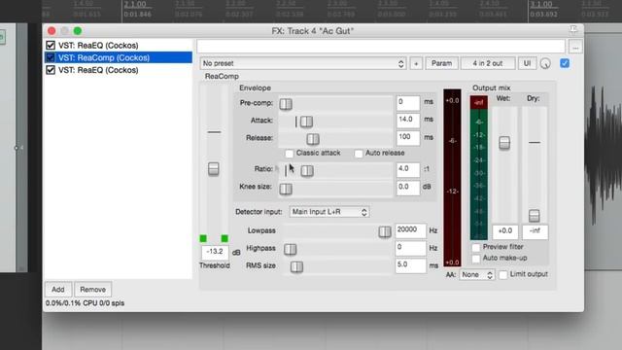Click the Threshold -13.2 dB field

(x=215, y=252)
